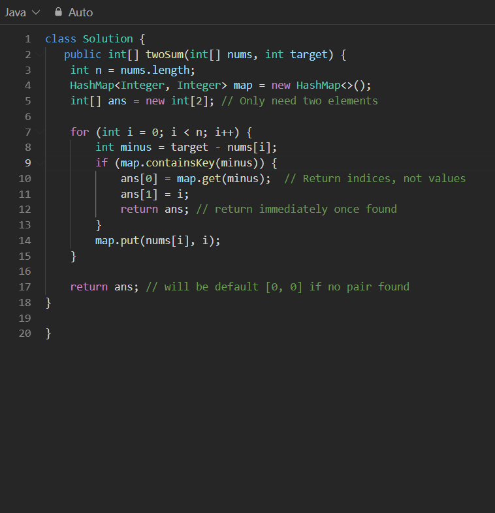Click "map.put(nums[i], i);" line
The width and height of the screenshot is (495, 513).
pyautogui.click(x=158, y=240)
